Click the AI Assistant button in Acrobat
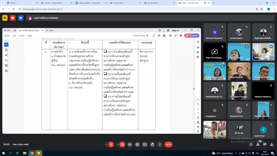This screenshot has height=156, width=277. coord(192,35)
